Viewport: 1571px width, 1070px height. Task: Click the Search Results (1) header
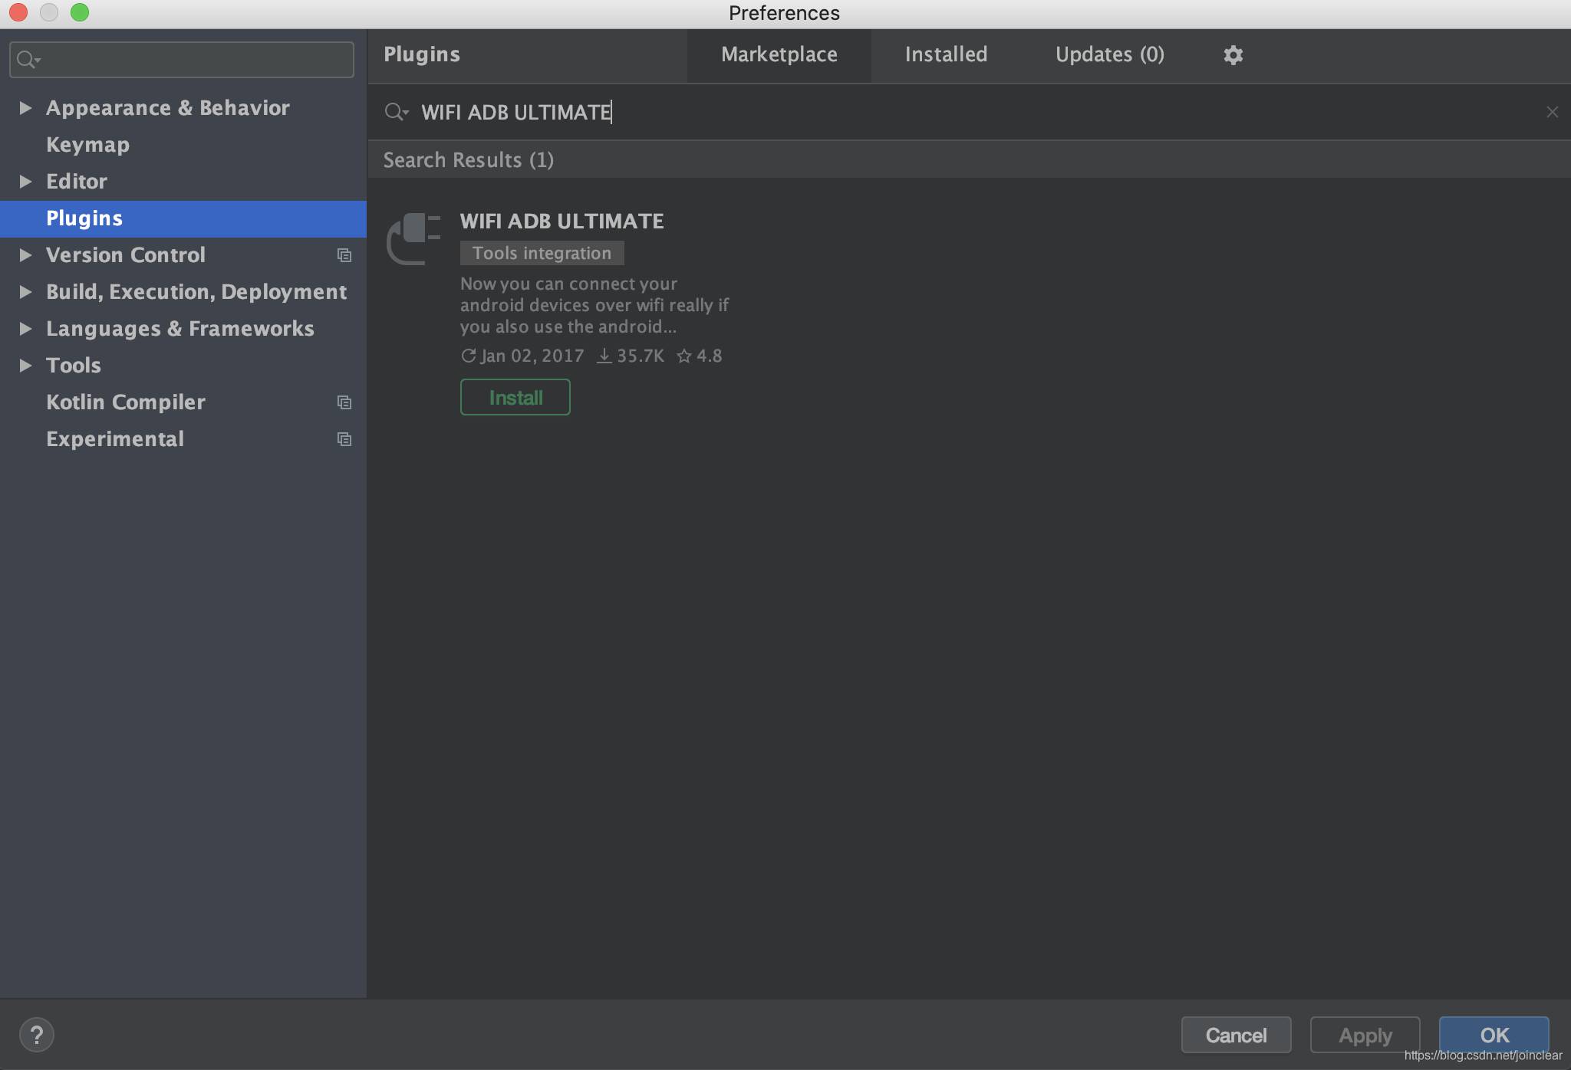[x=469, y=160]
